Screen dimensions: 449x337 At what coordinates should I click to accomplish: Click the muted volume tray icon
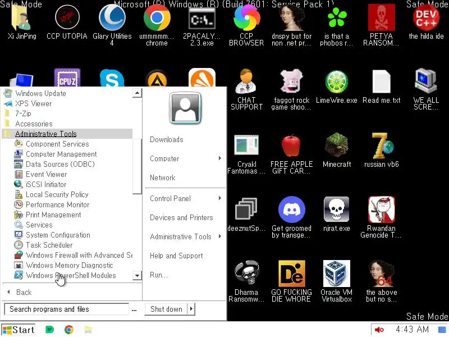(379, 330)
